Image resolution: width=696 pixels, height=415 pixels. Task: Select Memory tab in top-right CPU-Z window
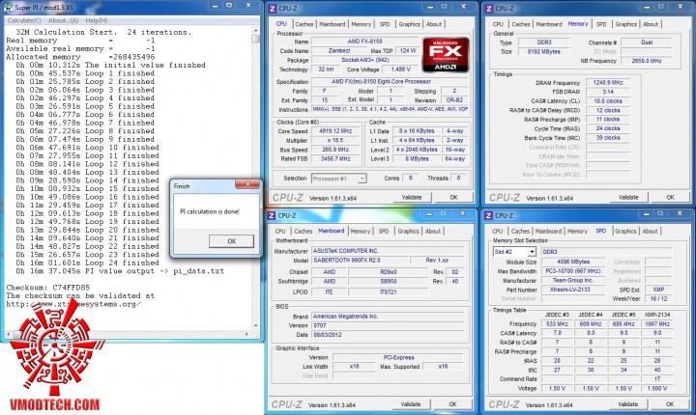pos(577,24)
